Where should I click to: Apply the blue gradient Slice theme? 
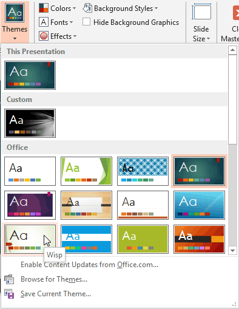[199, 205]
